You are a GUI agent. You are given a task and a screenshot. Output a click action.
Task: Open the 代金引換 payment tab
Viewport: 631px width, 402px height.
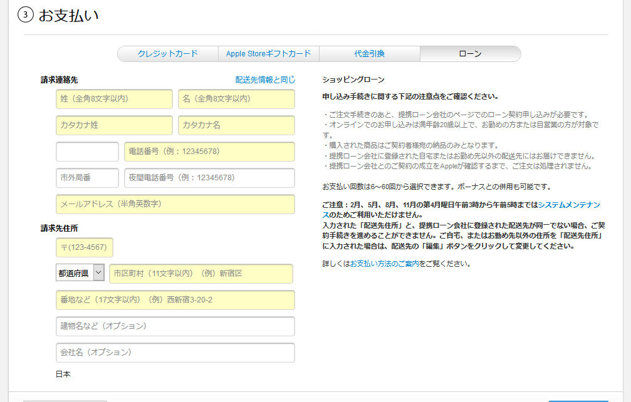click(370, 54)
